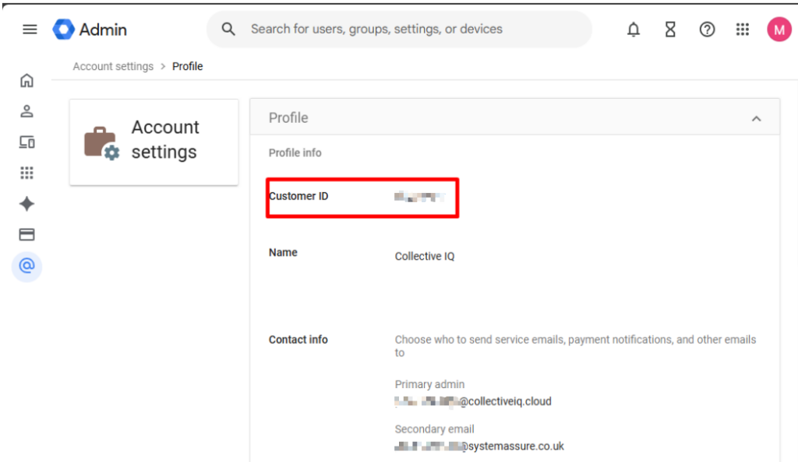Select Account settings in the breadcrumb
Screen dimensions: 798x462
click(113, 66)
